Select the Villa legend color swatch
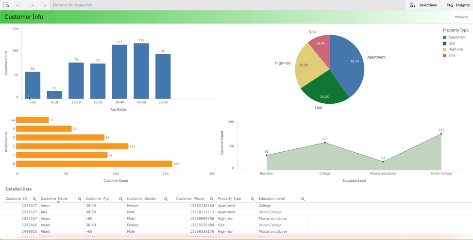The width and height of the screenshot is (473, 240). [x=444, y=56]
